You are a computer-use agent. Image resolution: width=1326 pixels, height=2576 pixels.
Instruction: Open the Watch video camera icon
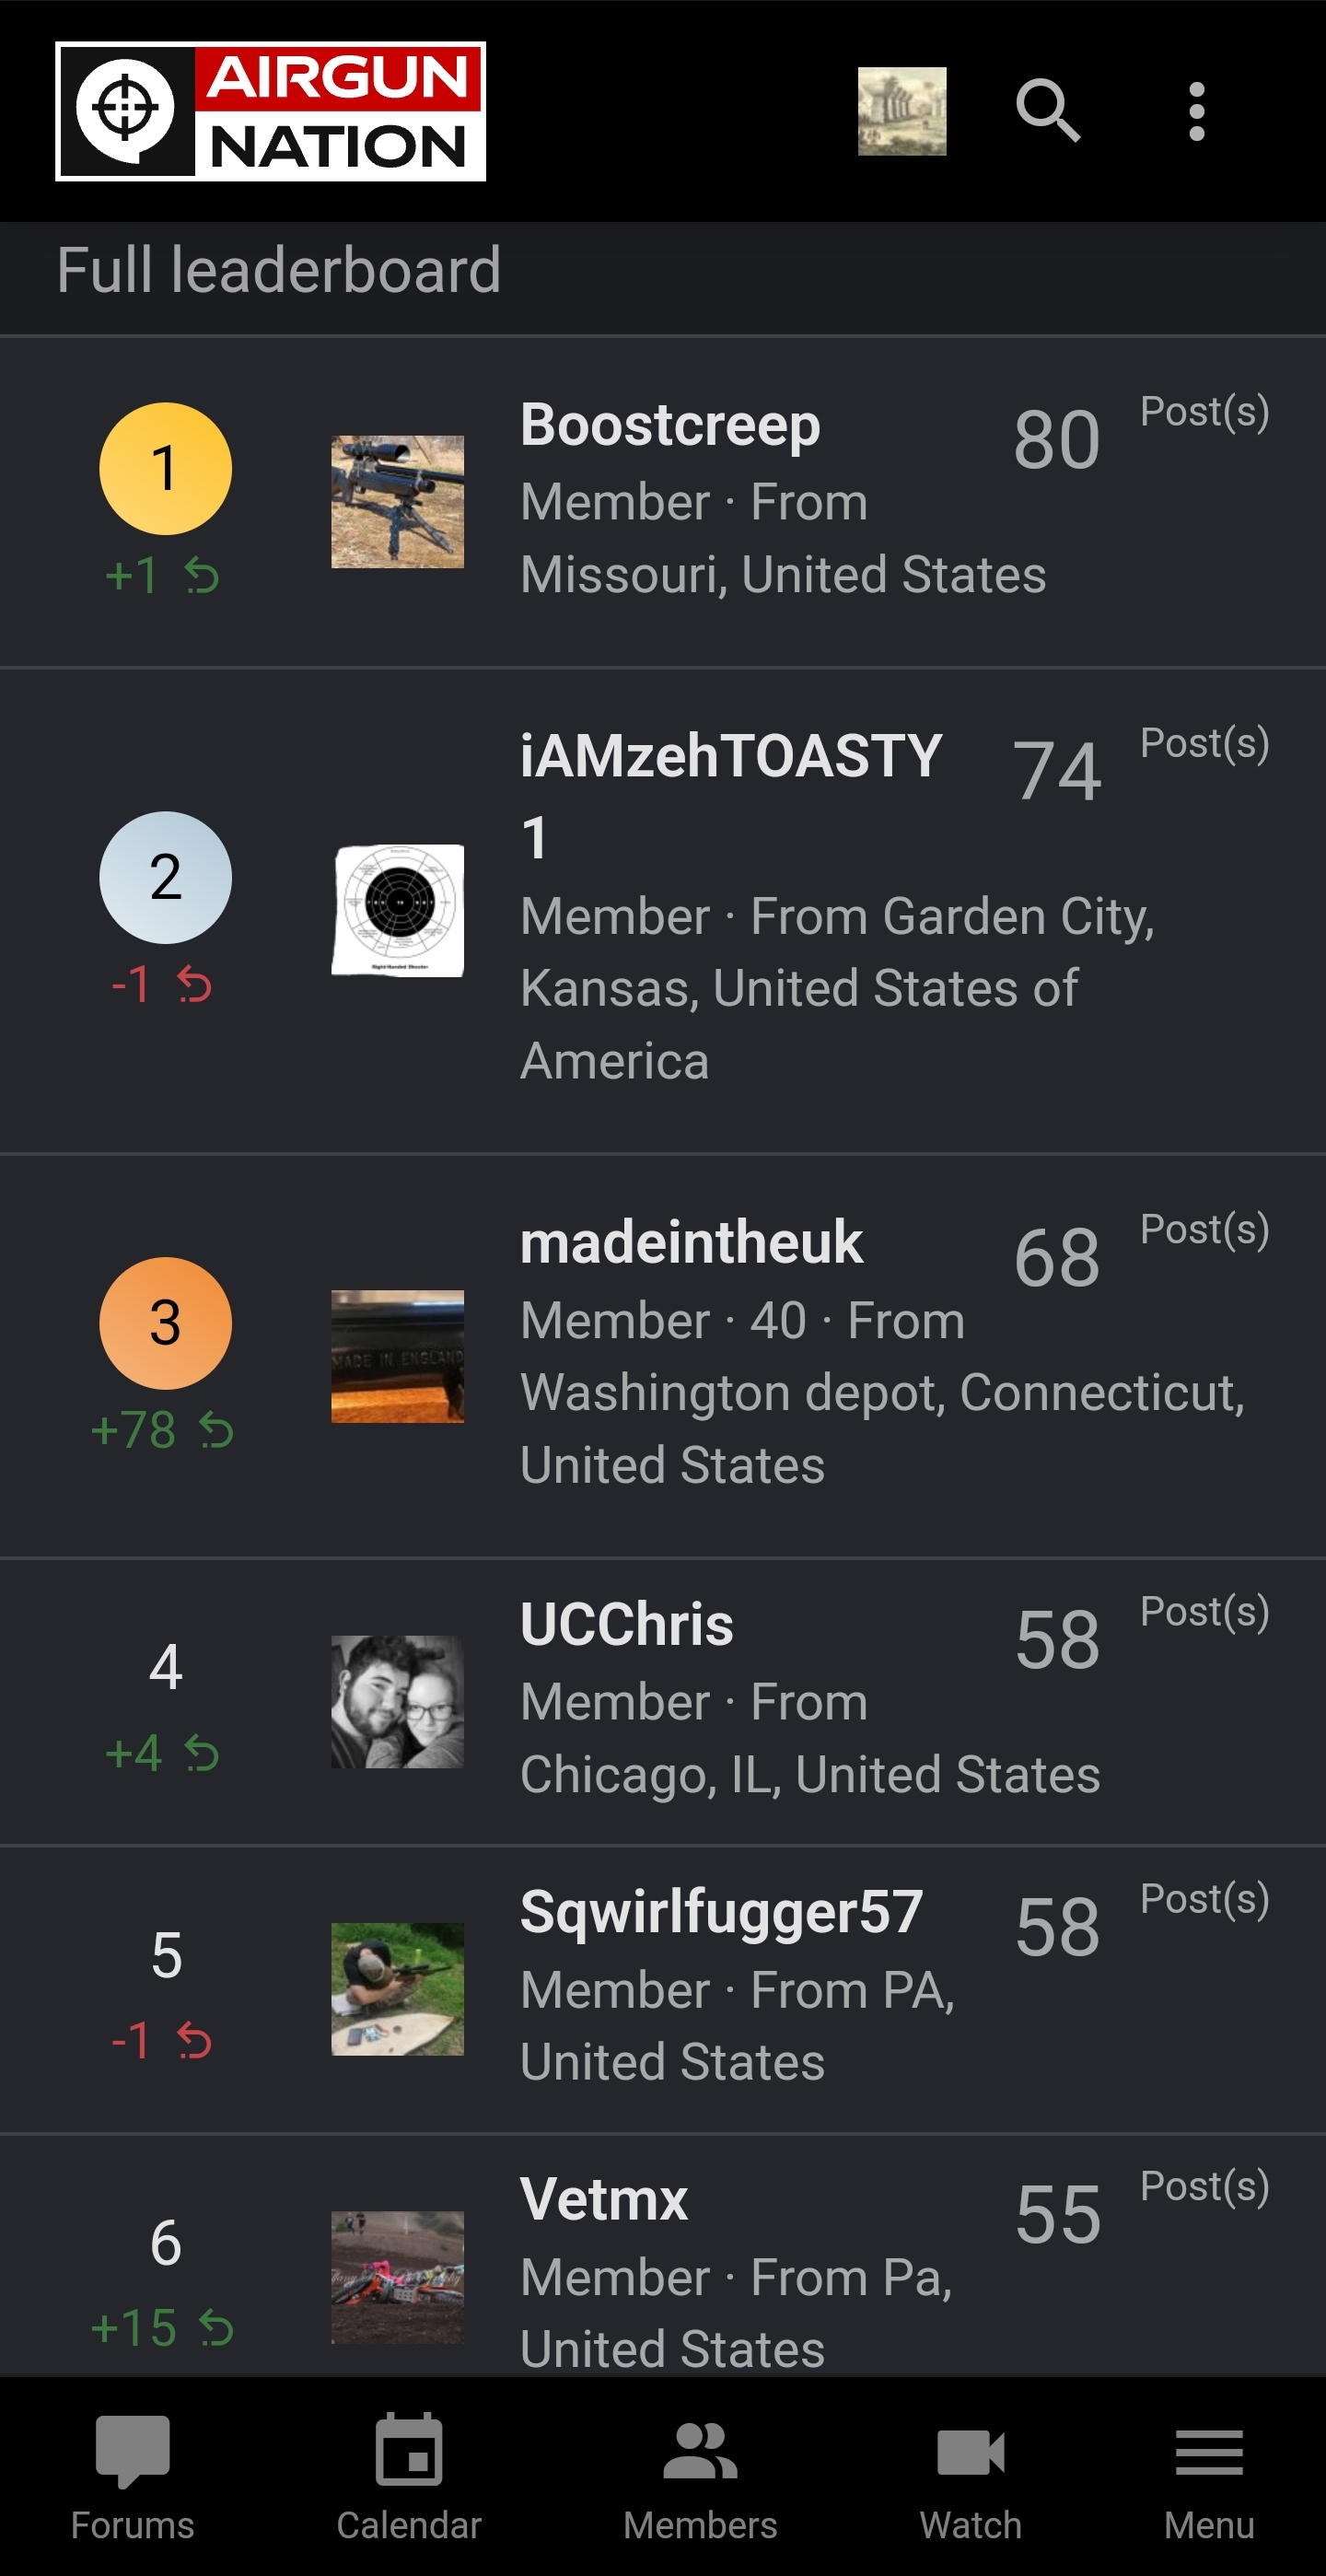[x=971, y=2452]
